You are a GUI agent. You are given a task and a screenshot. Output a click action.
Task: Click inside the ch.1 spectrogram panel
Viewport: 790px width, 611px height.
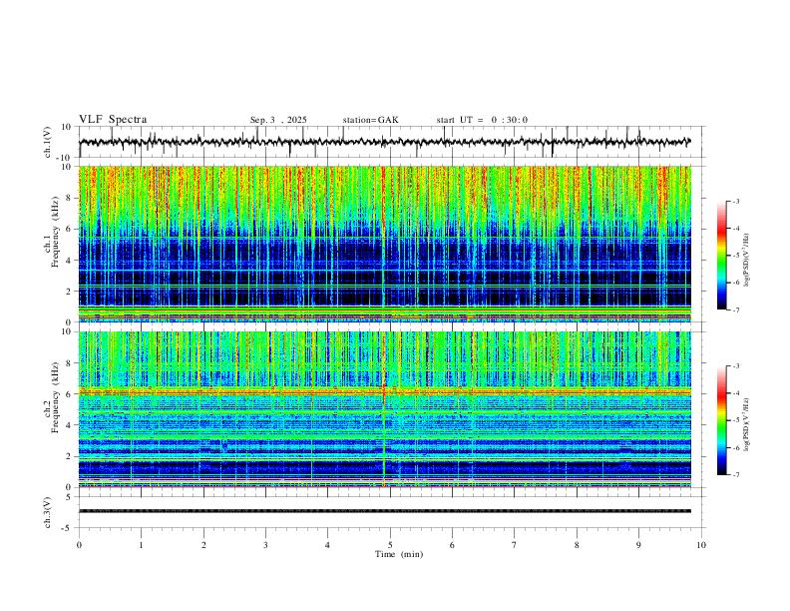[x=384, y=244]
